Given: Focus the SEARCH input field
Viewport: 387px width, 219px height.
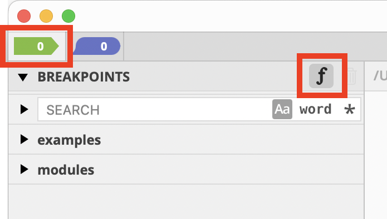Looking at the screenshot, I should point(155,109).
